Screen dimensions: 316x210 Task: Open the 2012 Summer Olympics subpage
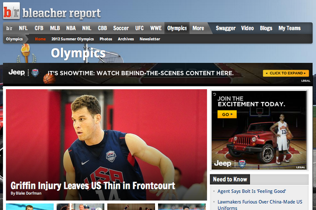tap(73, 39)
